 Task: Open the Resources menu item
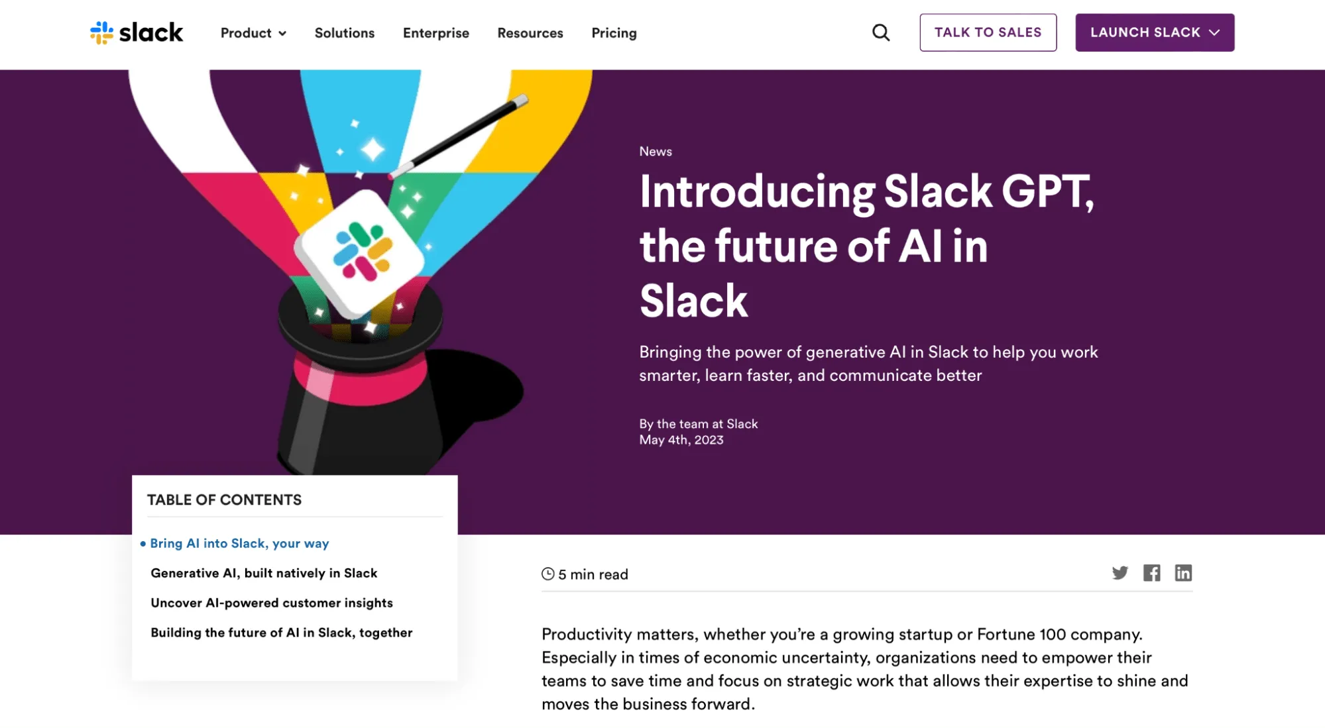(x=530, y=33)
